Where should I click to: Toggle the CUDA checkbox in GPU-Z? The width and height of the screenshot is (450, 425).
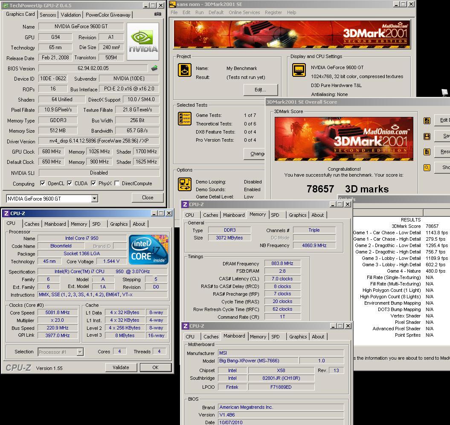[x=70, y=183]
